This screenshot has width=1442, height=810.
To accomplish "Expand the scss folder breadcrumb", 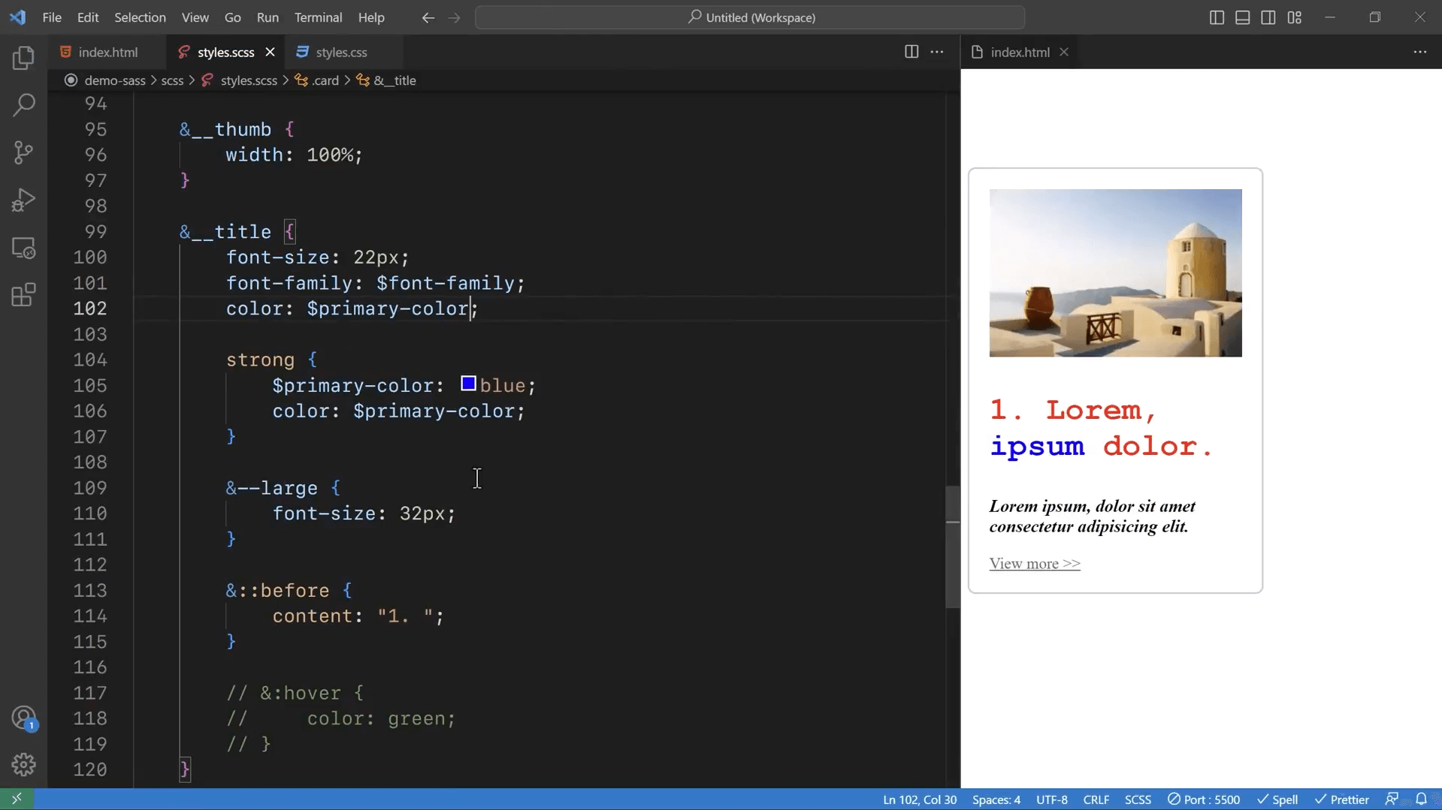I will (172, 80).
